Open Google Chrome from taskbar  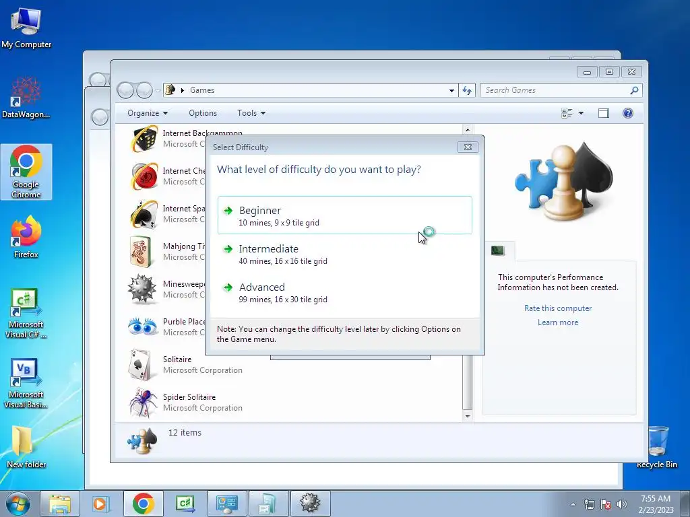143,504
